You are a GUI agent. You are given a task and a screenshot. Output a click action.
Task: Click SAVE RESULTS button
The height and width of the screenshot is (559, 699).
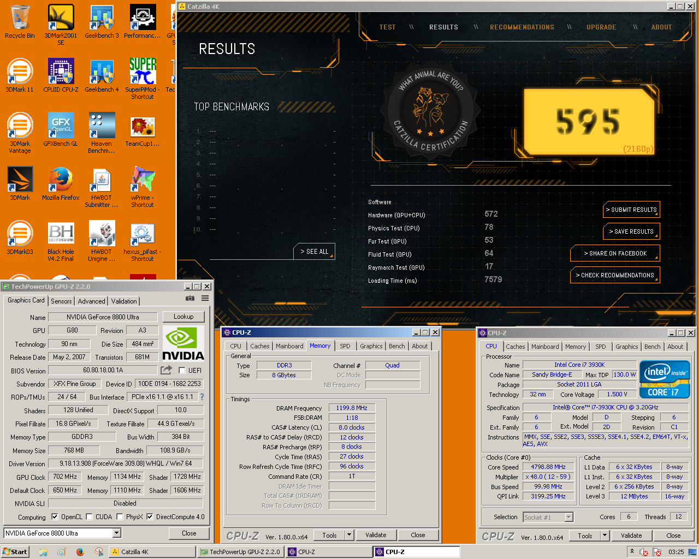631,231
